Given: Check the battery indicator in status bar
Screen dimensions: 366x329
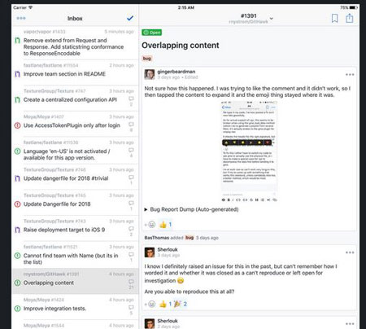Looking at the screenshot, I should (354, 7).
